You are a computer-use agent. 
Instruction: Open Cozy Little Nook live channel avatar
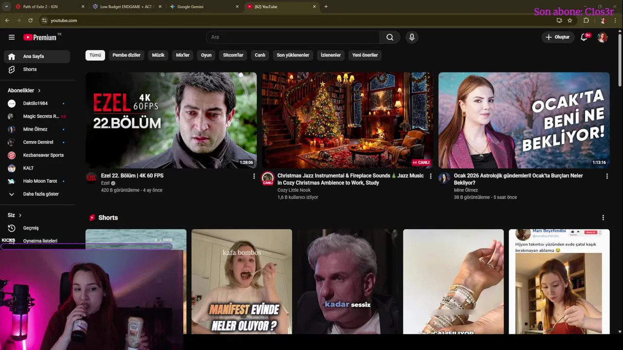[268, 178]
